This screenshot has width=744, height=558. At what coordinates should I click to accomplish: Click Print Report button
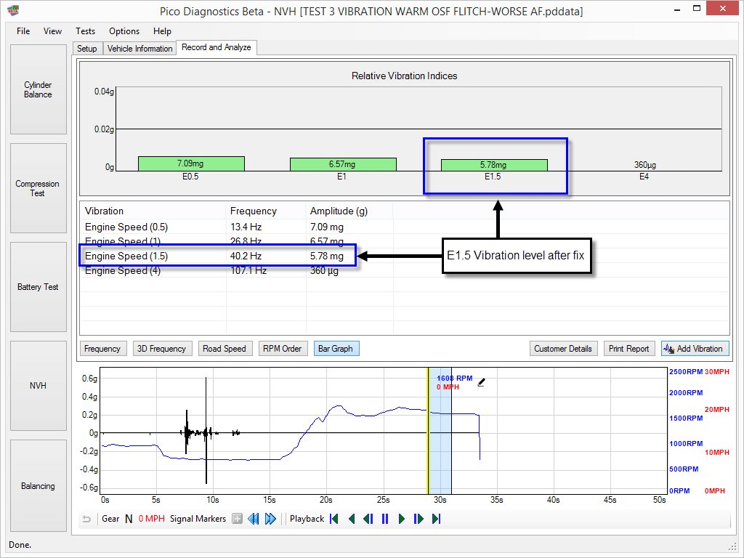629,349
